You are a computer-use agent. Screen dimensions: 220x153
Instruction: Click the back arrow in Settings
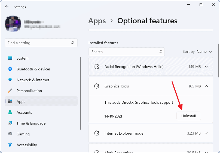click(x=7, y=7)
